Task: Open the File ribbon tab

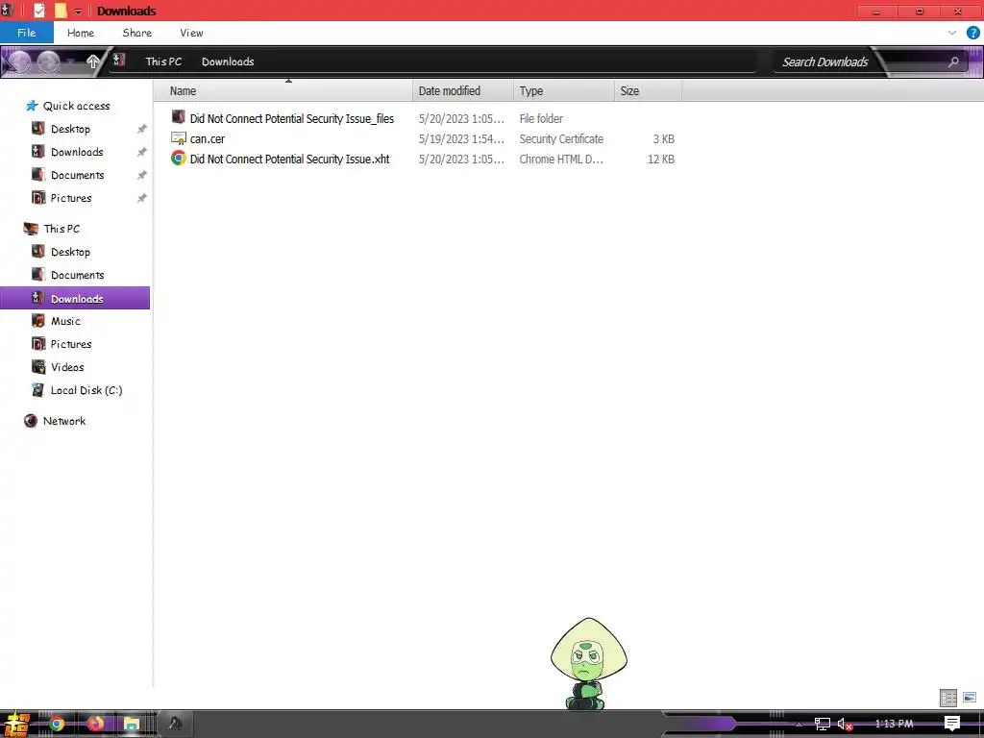Action: [26, 33]
